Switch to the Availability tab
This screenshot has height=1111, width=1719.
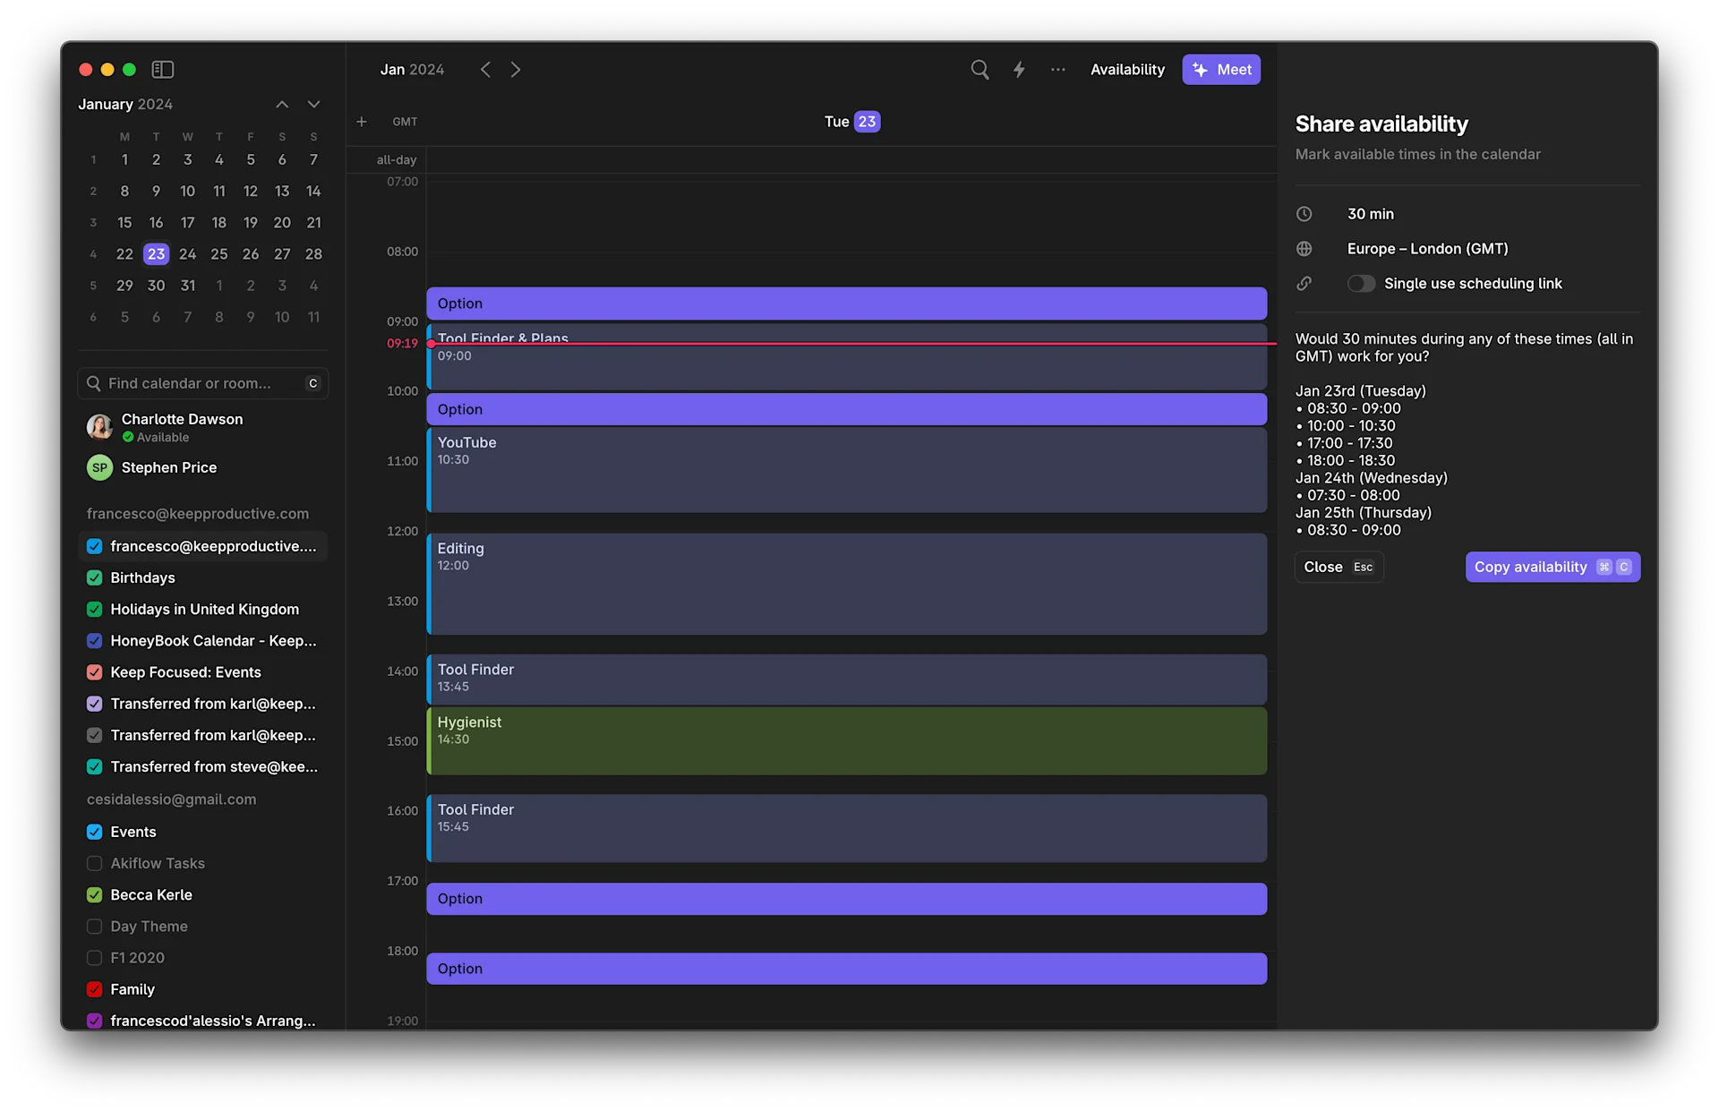coord(1127,69)
